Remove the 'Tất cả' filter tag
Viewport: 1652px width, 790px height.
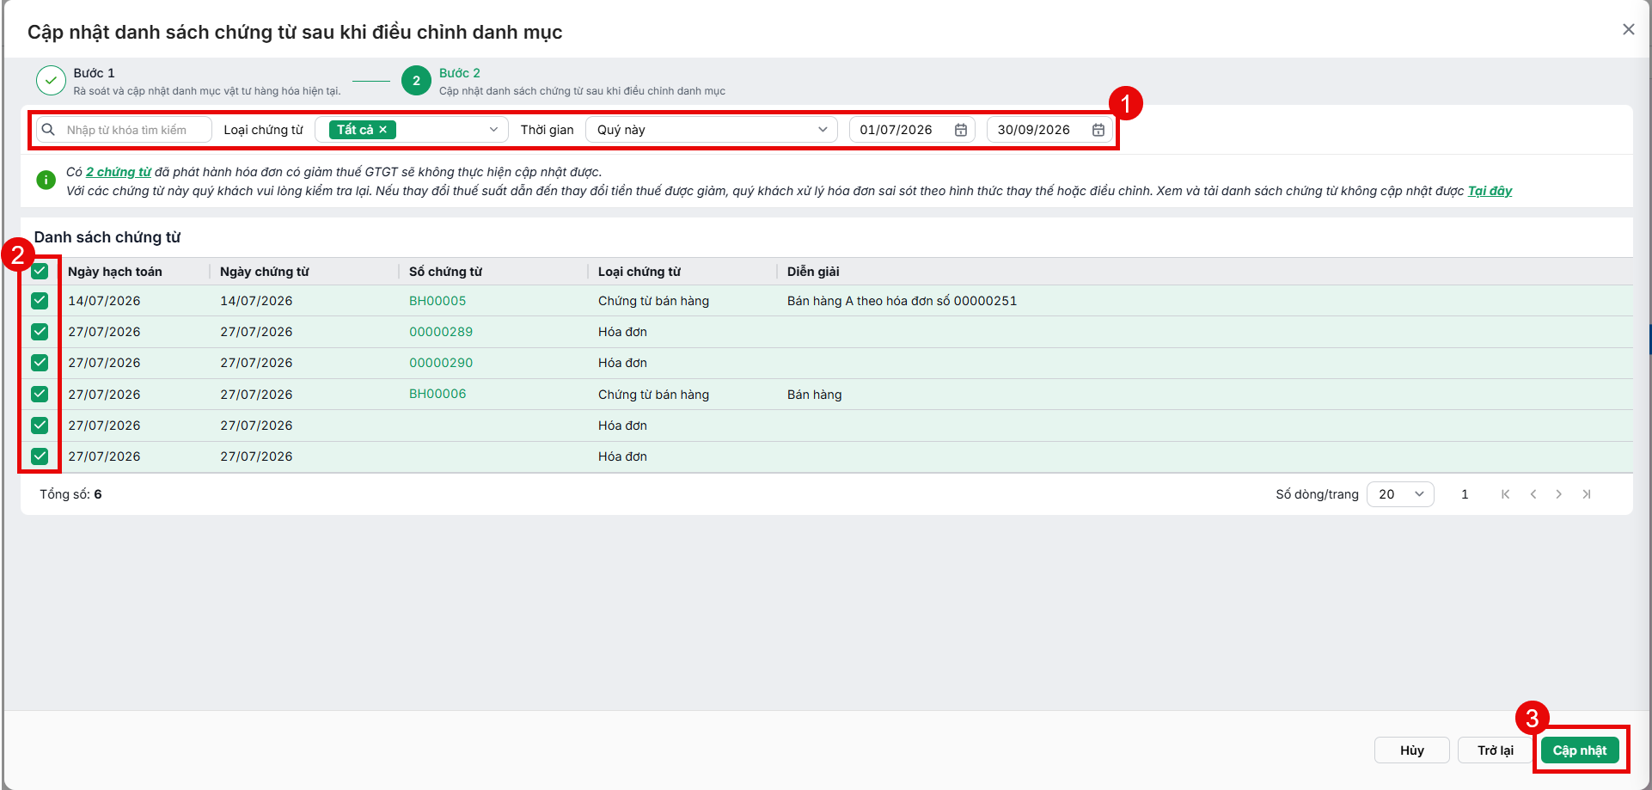point(383,130)
